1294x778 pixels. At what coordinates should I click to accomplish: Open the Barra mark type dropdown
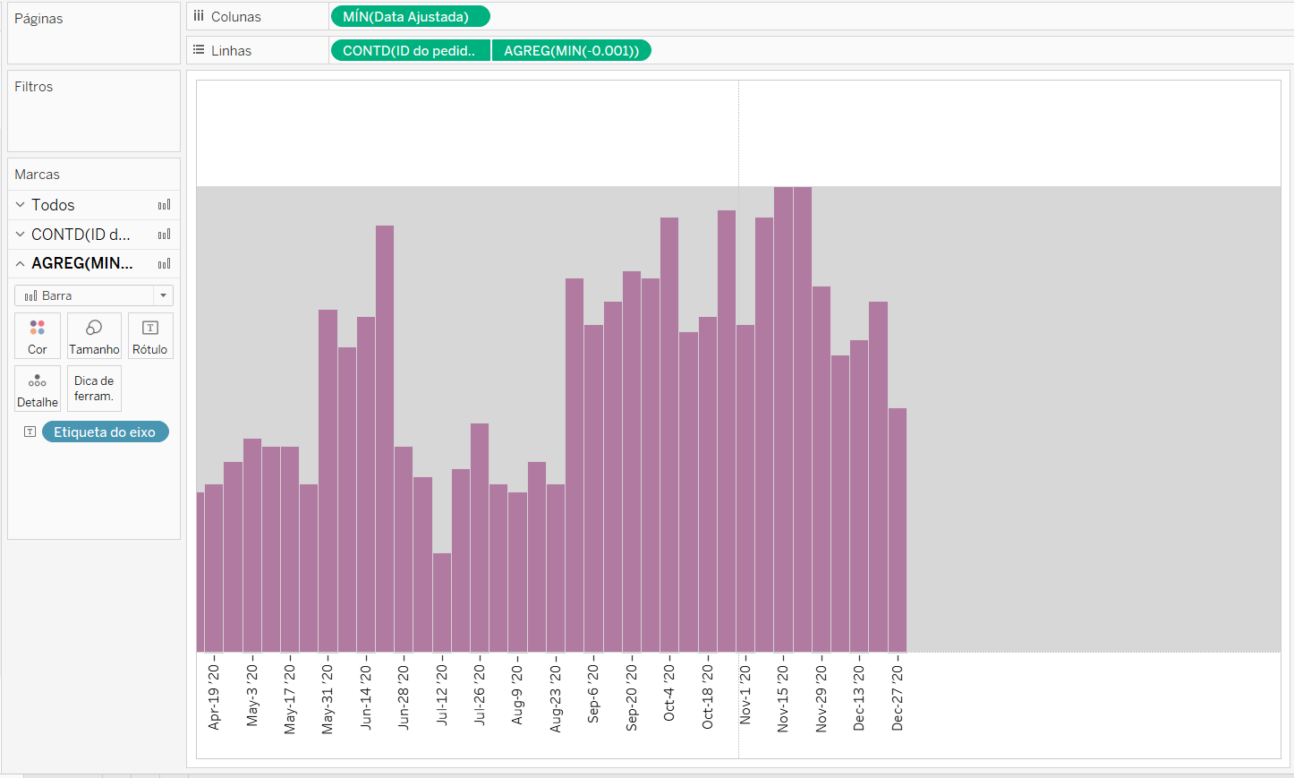pos(94,295)
